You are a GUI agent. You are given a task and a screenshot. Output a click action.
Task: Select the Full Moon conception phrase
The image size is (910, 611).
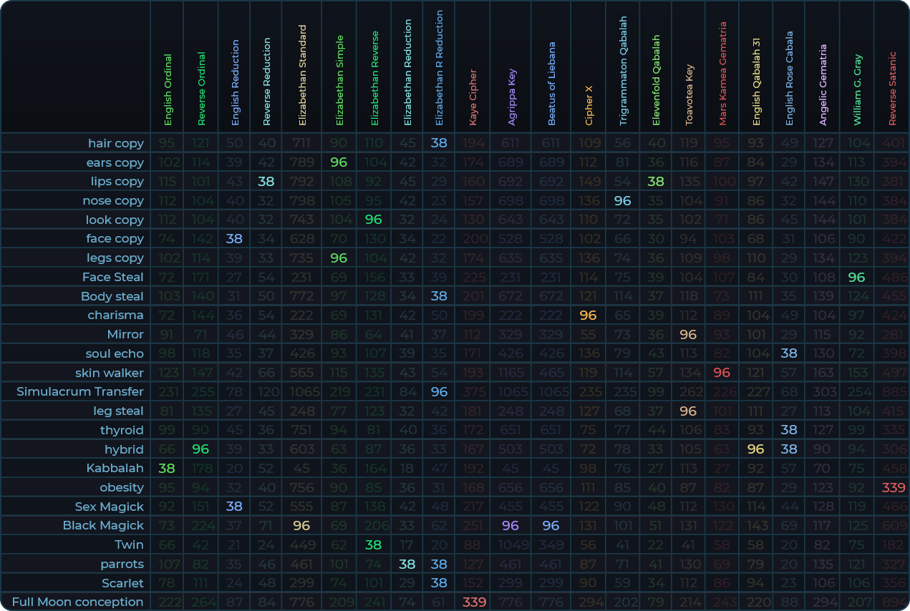[77, 602]
